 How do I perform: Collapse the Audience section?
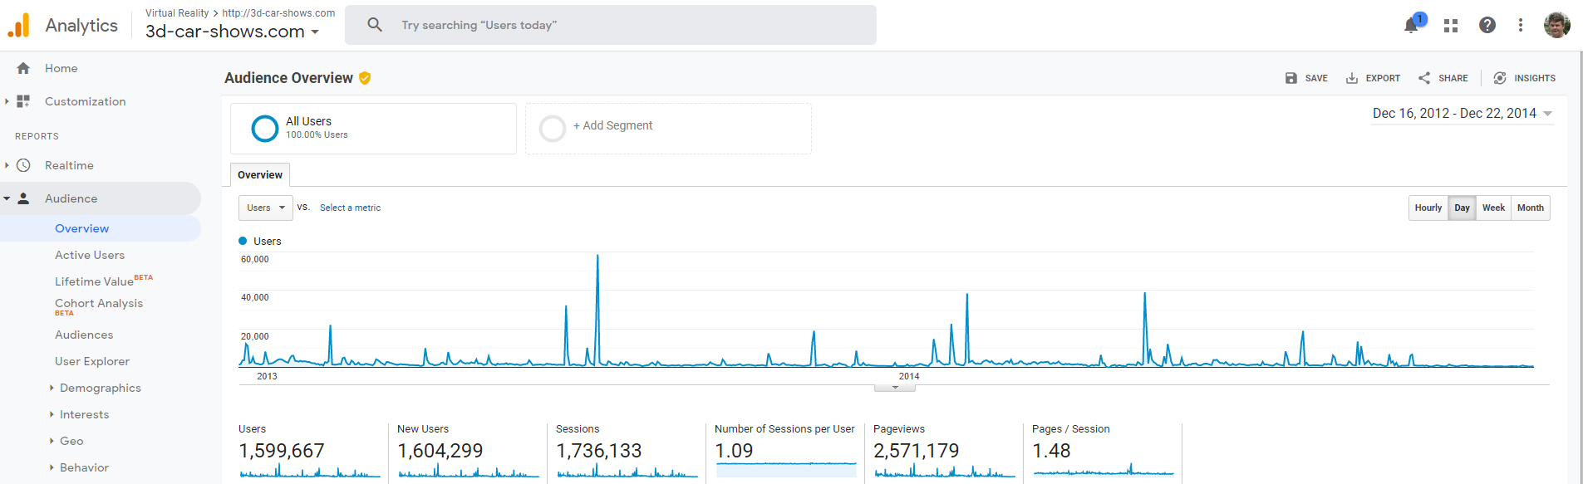pyautogui.click(x=7, y=198)
